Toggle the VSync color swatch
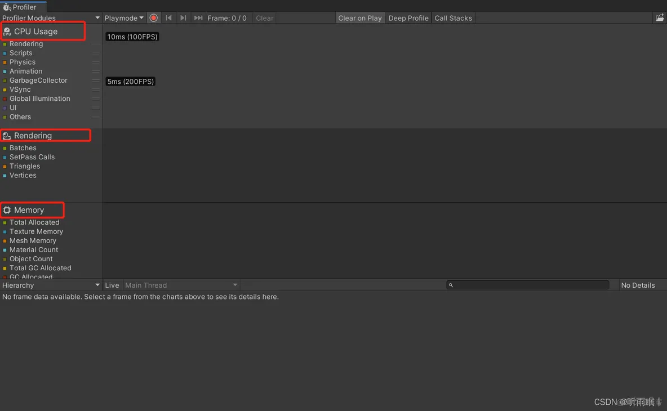667x411 pixels. click(x=5, y=90)
